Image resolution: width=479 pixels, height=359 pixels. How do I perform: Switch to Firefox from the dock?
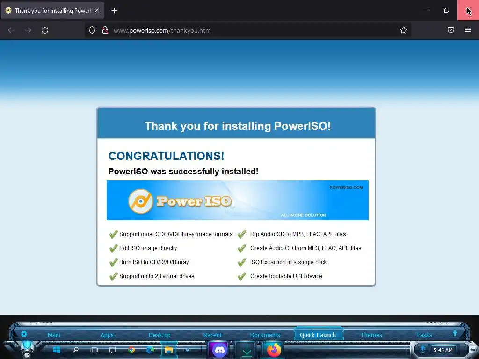tap(274, 350)
